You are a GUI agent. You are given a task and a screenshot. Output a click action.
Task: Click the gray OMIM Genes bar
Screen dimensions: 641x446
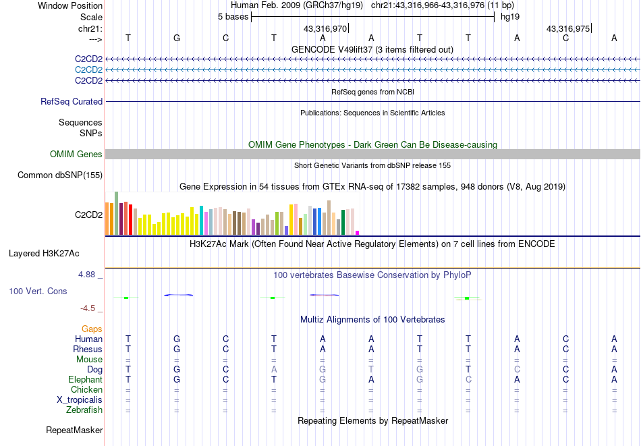pyautogui.click(x=372, y=154)
